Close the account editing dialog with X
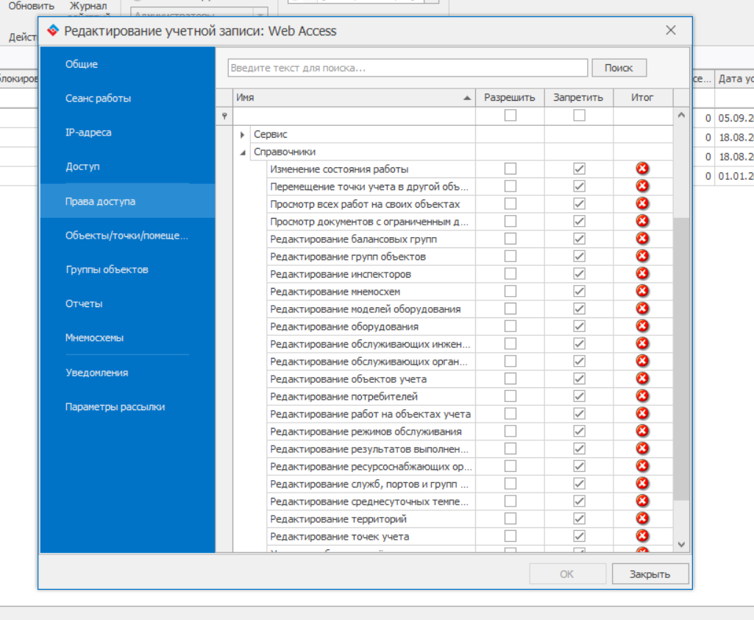 pyautogui.click(x=671, y=30)
